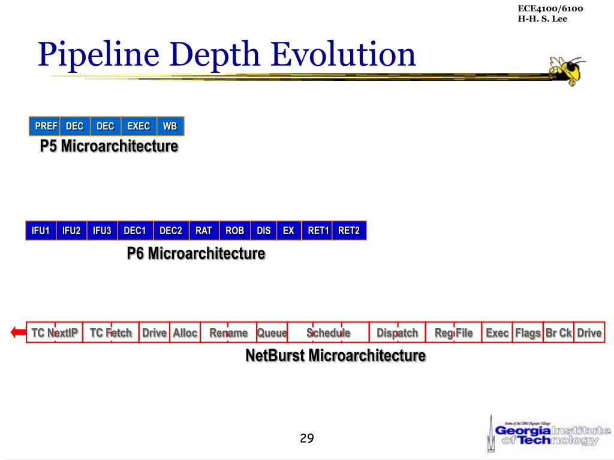Click the Schedule stage box
The image size is (614, 460).
click(328, 332)
